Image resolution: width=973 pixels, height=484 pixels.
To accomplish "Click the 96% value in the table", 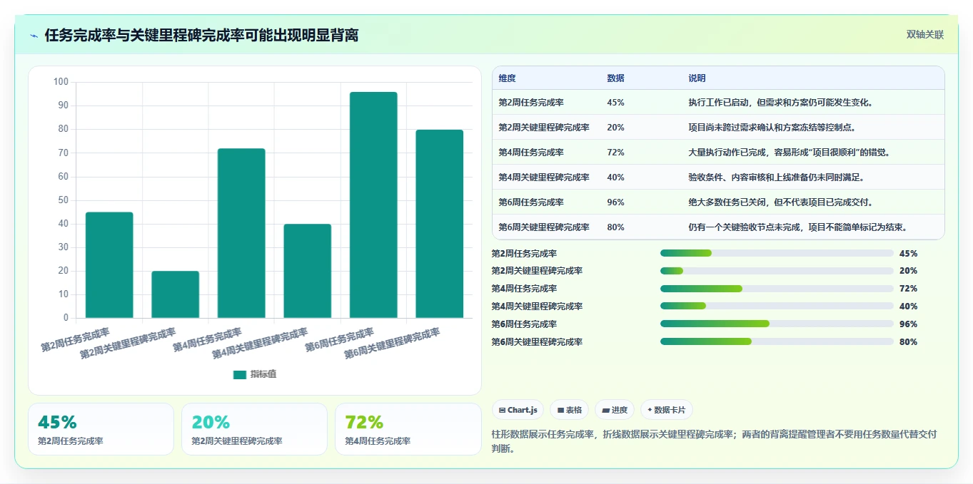I will pyautogui.click(x=615, y=202).
